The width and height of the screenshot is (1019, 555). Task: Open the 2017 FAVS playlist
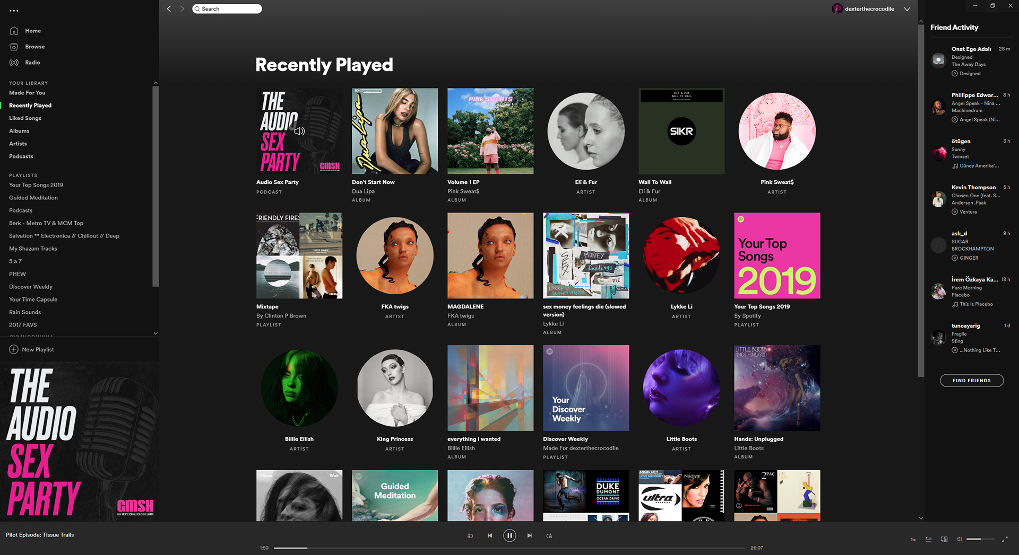[23, 325]
